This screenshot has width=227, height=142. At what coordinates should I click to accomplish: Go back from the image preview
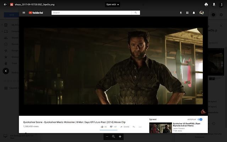click(5, 5)
